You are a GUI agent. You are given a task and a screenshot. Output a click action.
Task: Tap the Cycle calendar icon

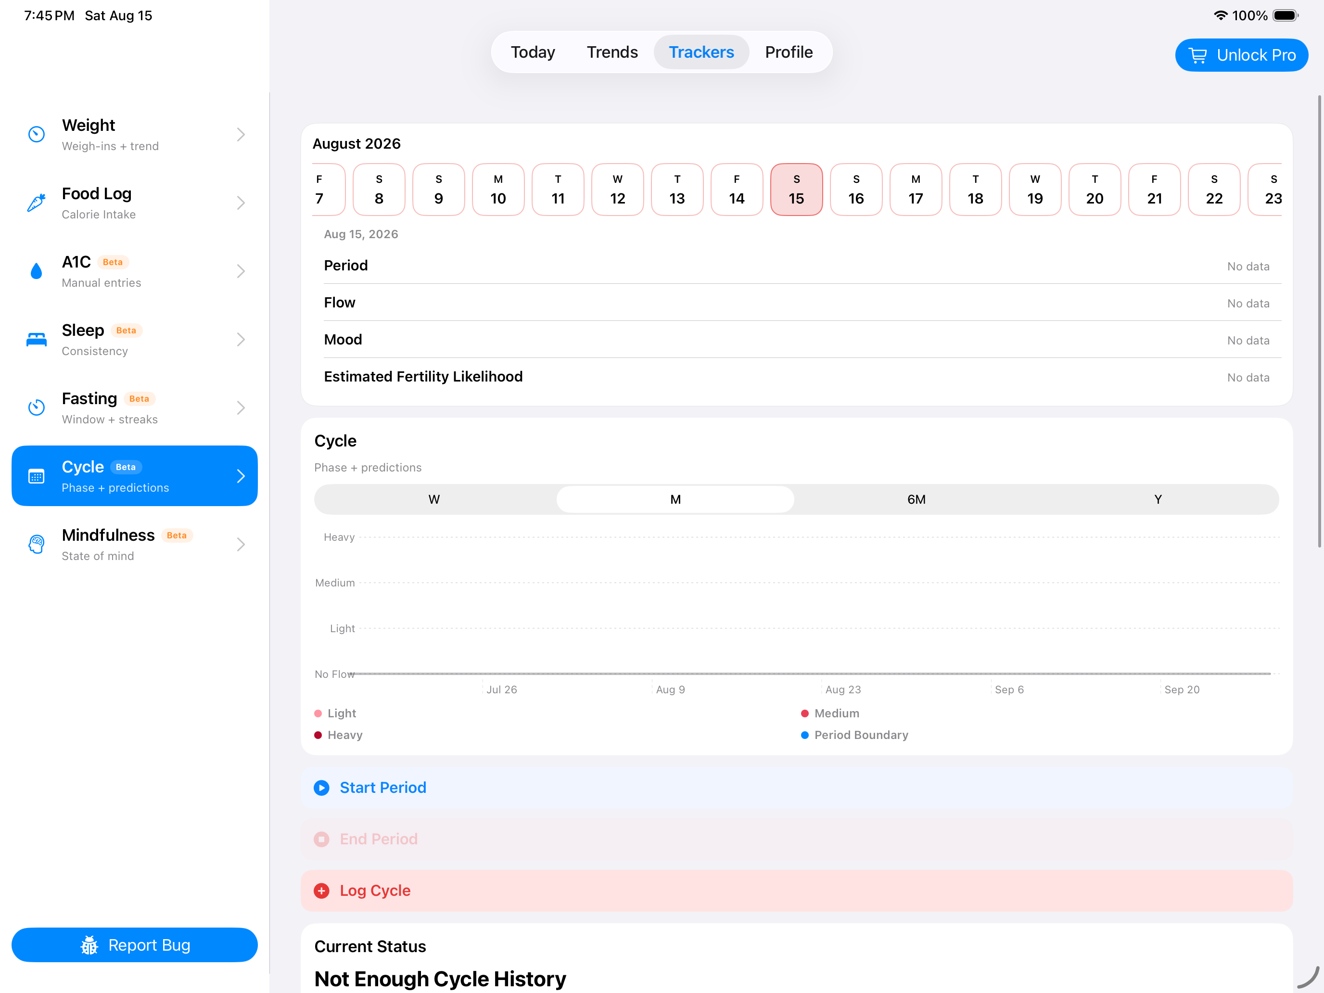(x=37, y=476)
